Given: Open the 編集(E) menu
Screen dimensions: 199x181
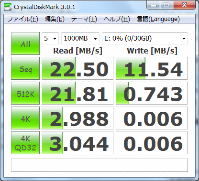Looking at the screenshot, I should click(55, 19).
